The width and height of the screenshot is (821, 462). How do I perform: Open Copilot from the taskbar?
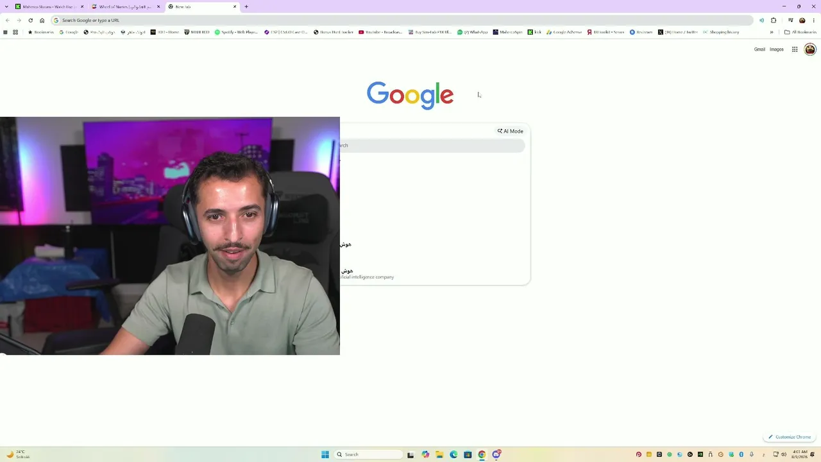coord(425,454)
